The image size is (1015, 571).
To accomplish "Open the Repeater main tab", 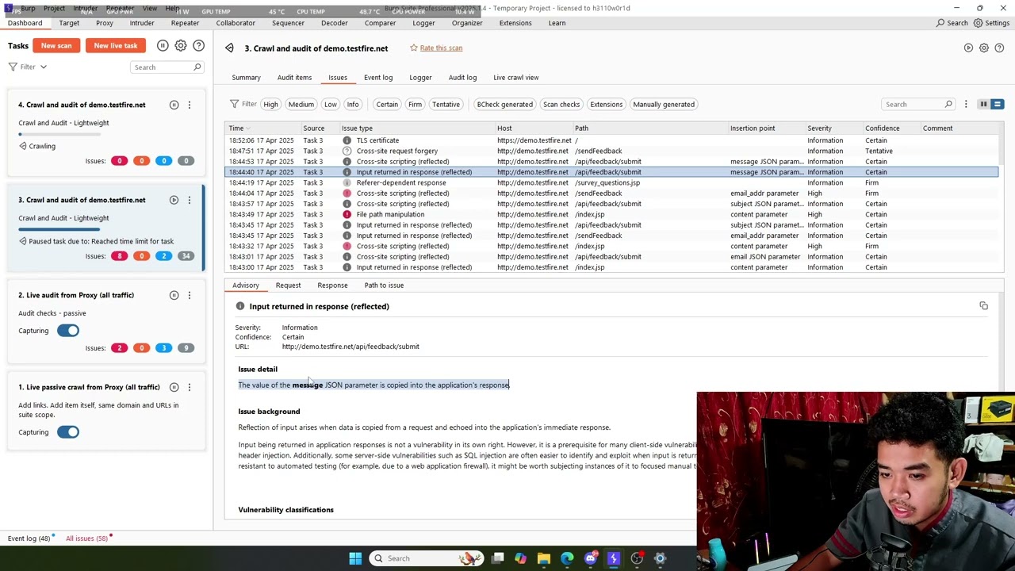I will (x=185, y=23).
